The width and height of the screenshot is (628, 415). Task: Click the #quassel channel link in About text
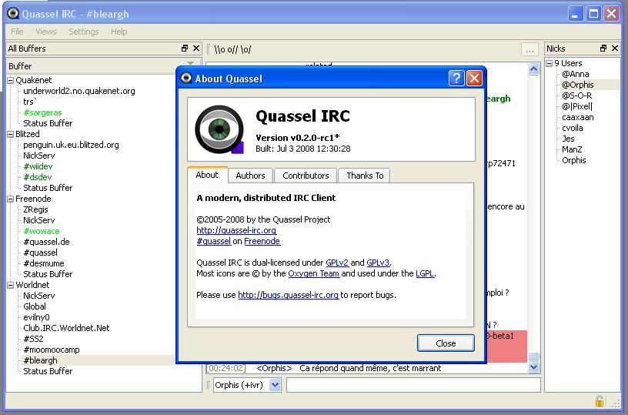[213, 241]
